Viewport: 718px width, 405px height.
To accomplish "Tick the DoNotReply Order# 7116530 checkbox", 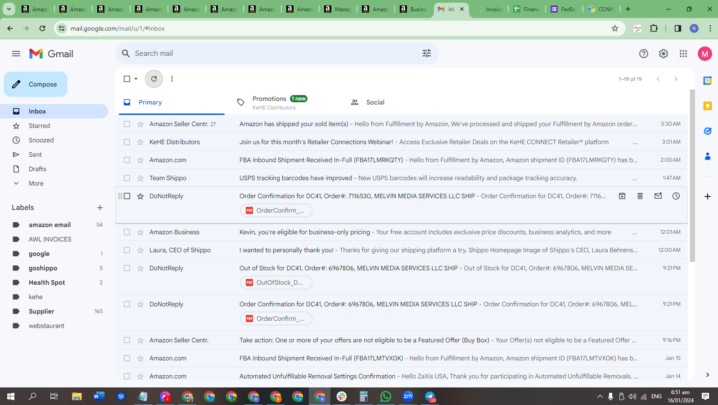I will (127, 196).
